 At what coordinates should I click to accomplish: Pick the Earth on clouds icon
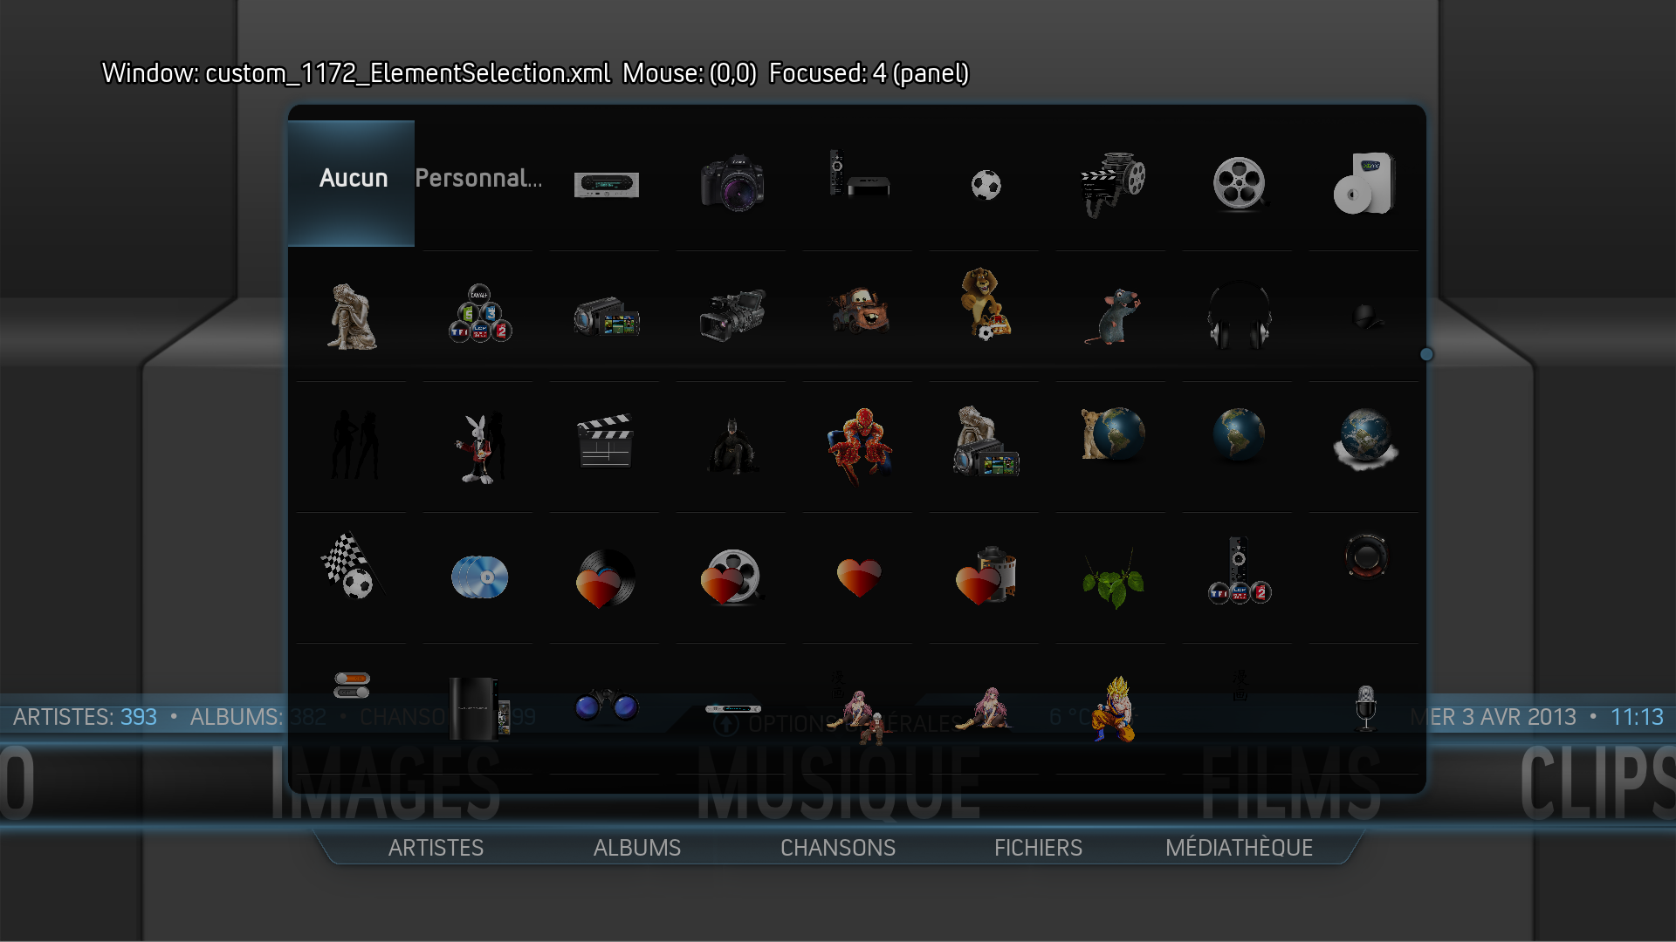point(1365,439)
